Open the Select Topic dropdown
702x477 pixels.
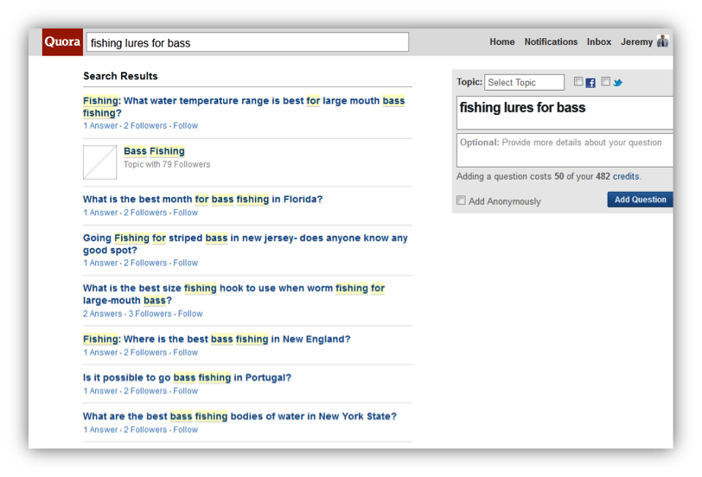[524, 83]
